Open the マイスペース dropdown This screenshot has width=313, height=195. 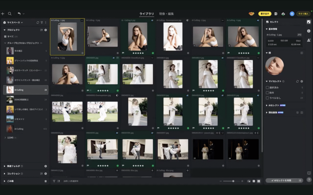pyautogui.click(x=15, y=23)
